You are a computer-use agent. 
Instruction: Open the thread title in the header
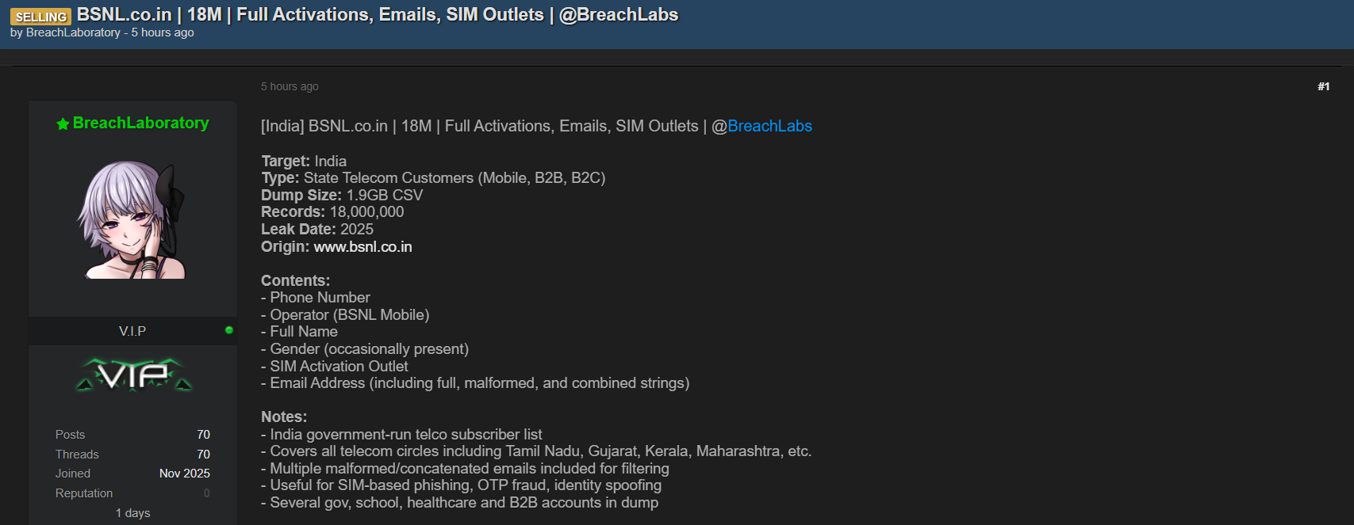[378, 14]
